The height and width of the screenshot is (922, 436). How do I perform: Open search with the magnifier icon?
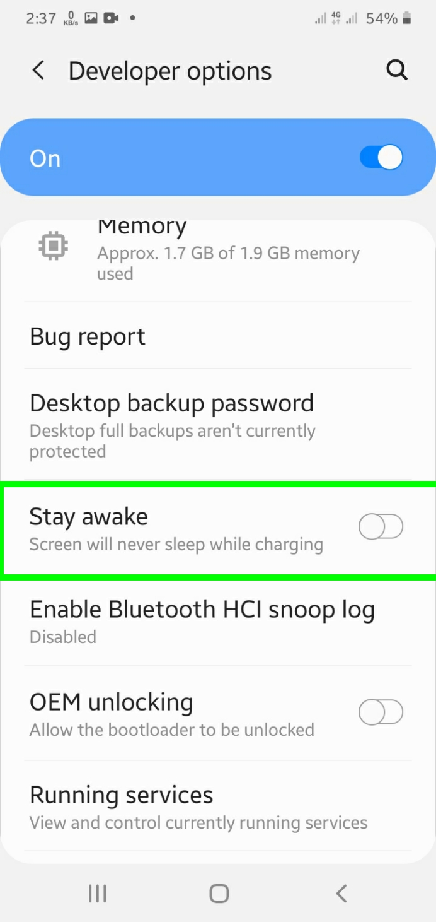(x=397, y=71)
